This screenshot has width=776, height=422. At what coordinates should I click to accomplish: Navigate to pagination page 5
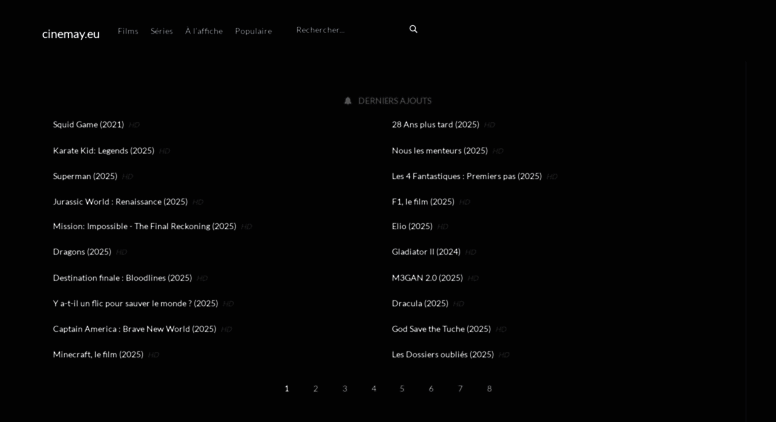[x=402, y=389]
